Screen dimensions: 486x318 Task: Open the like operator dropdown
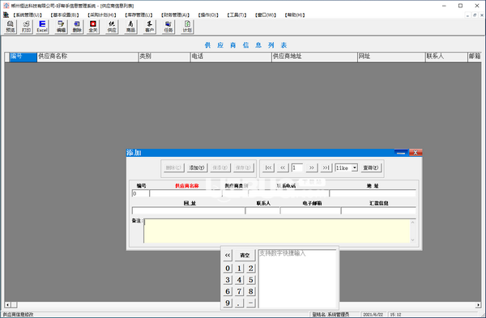[355, 167]
